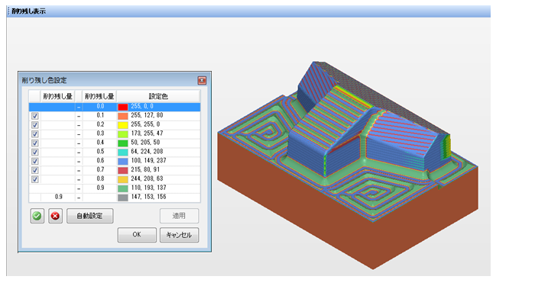Toggle the checkbox for 0.8 row
535x286 pixels.
click(35, 179)
